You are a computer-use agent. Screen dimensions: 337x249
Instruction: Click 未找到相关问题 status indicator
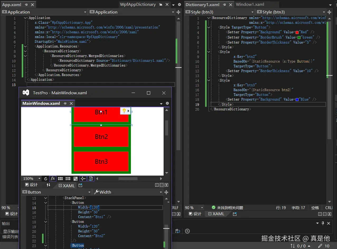227,208
